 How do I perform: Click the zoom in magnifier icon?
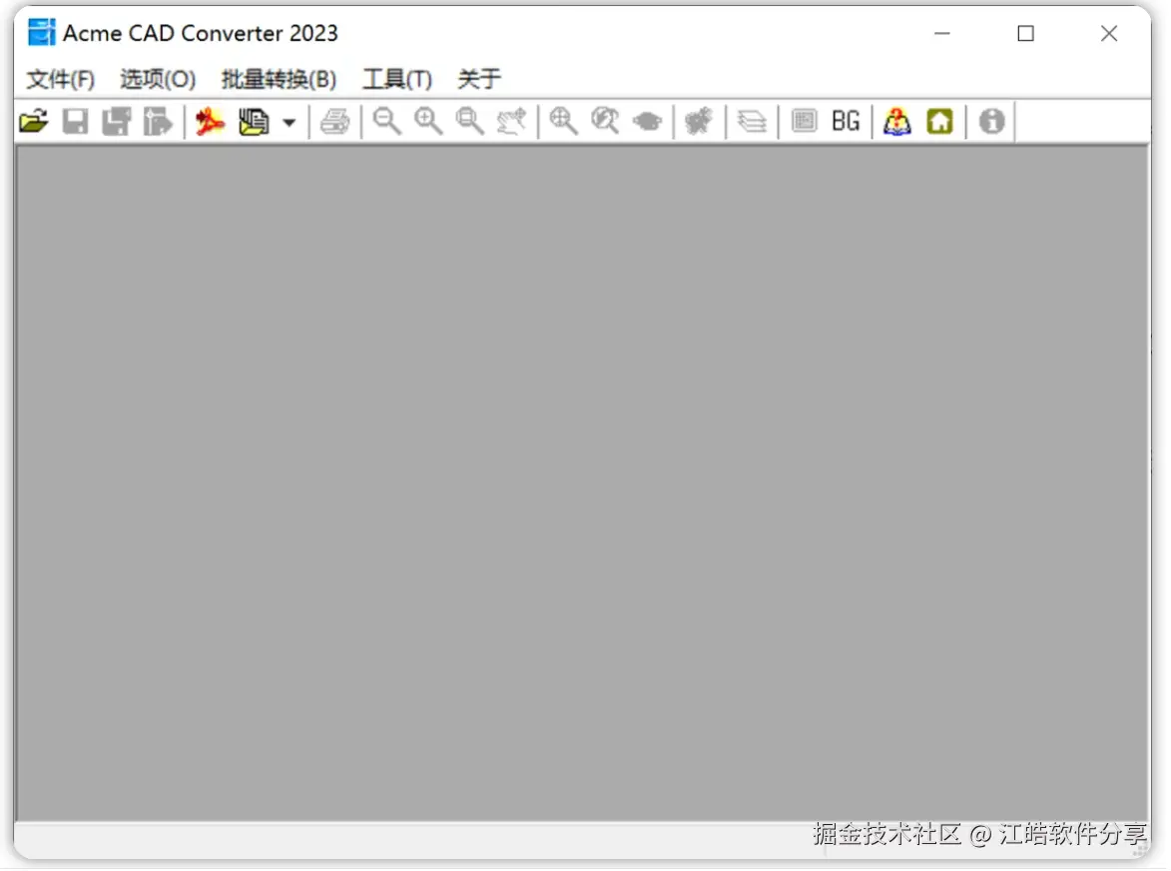[428, 121]
